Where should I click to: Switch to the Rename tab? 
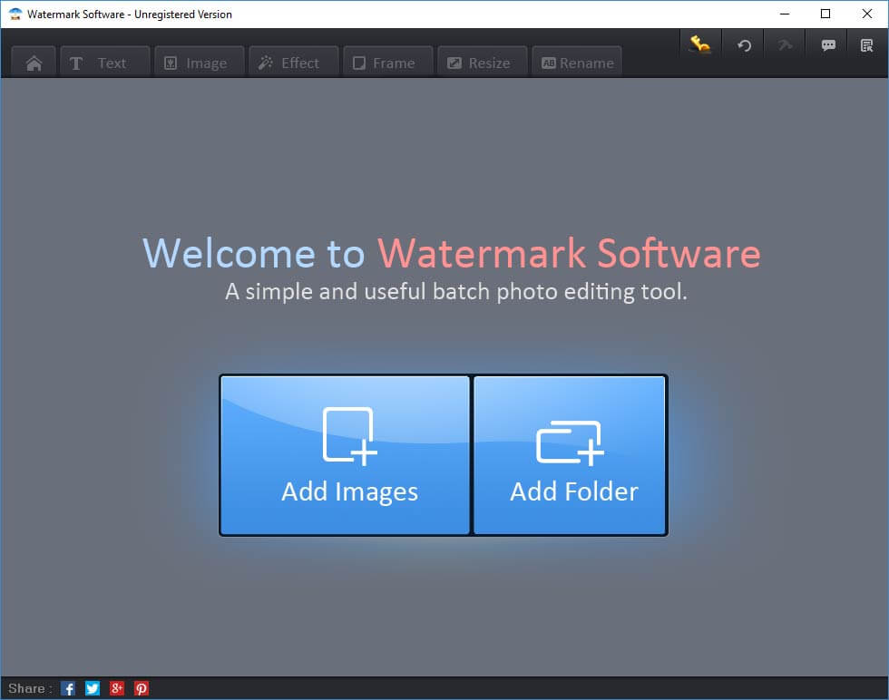[577, 63]
